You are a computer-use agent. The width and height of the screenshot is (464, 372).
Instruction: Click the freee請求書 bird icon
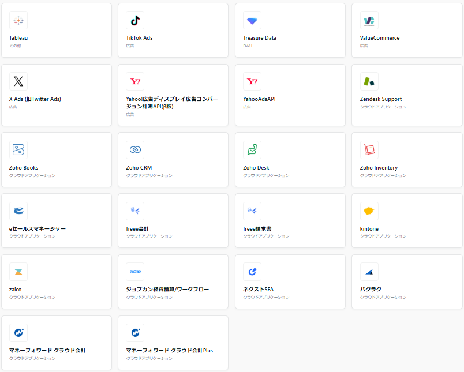252,211
